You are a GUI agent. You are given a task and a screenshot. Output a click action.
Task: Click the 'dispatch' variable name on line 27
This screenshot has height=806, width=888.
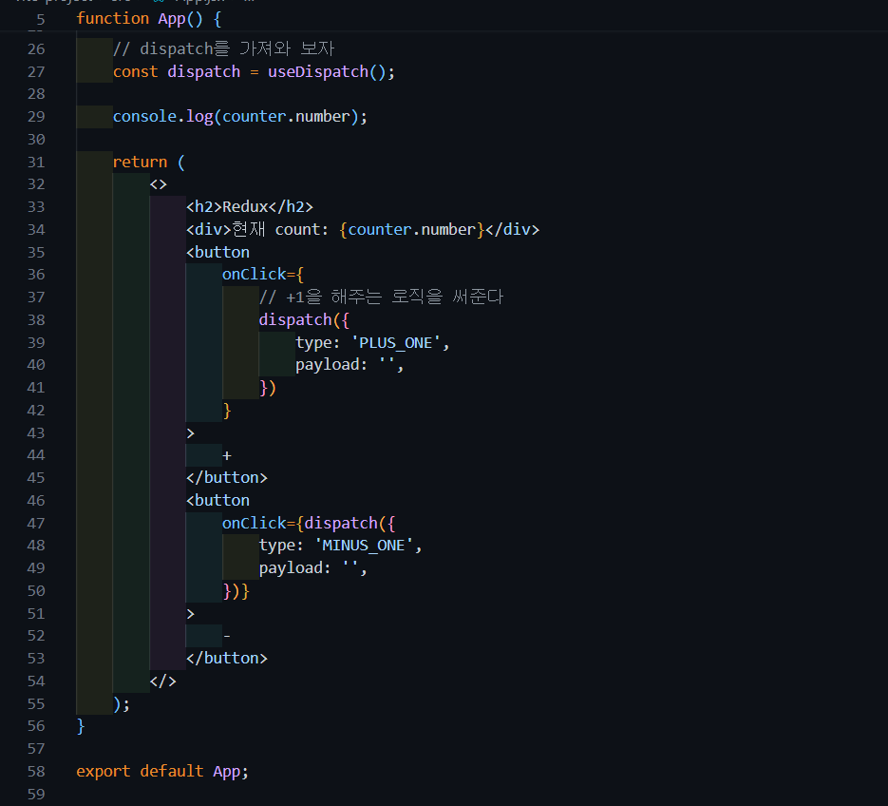tap(204, 71)
